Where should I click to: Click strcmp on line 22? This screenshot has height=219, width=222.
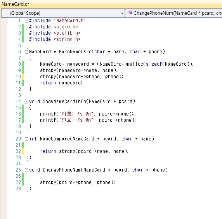tap(67, 151)
